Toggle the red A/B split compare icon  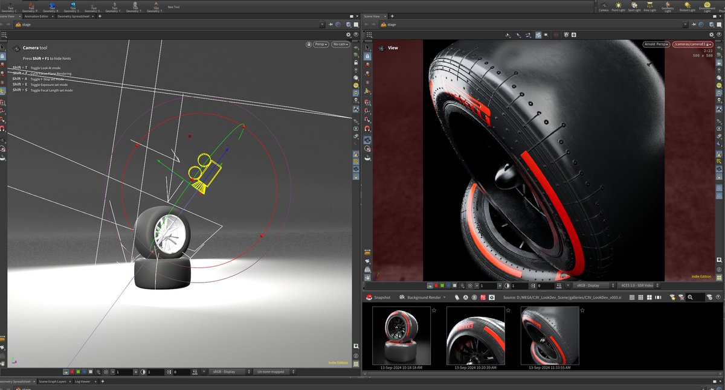(483, 298)
